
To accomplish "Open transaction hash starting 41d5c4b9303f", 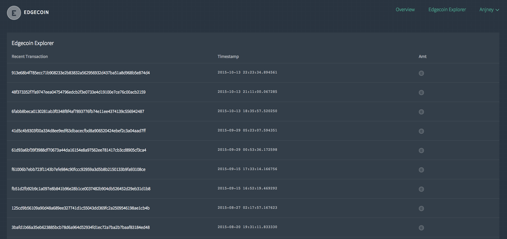I will [x=79, y=131].
